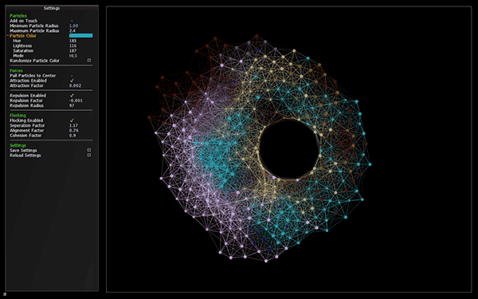Image resolution: width=478 pixels, height=299 pixels.
Task: Change color Mode value HLS
Action: pos(73,56)
